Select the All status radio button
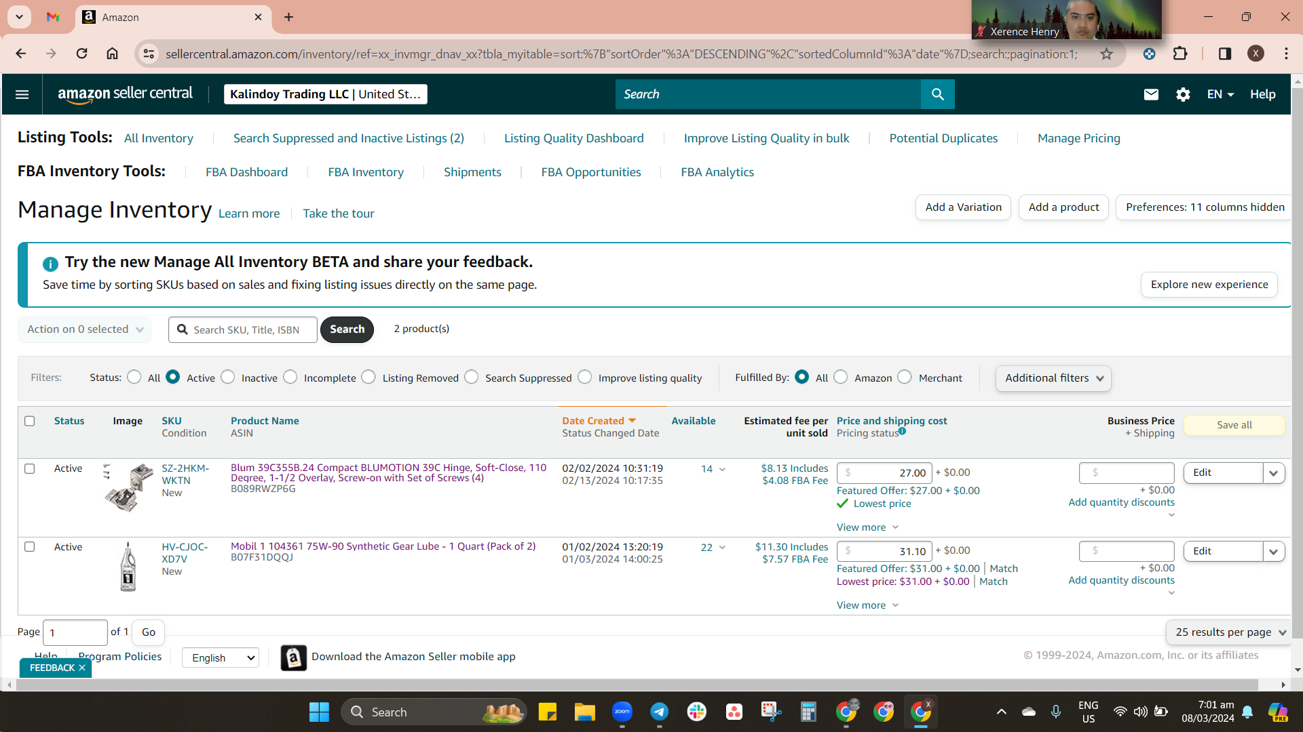Viewport: 1303px width, 732px height. point(134,377)
